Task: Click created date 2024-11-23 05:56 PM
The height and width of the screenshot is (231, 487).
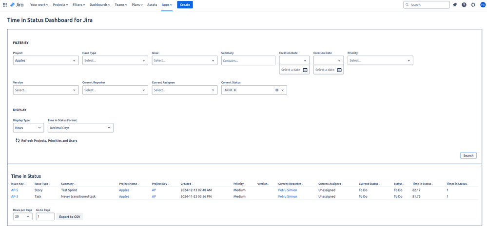Action: point(196,196)
